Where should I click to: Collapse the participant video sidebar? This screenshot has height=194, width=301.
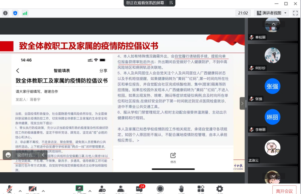[x=242, y=103]
